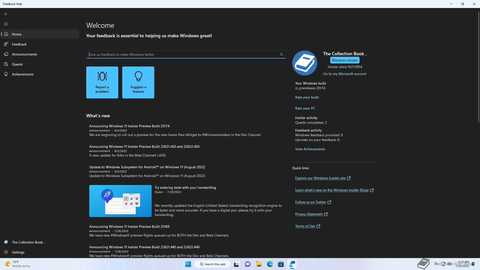Open Explore our Windows Insider site link
The image size is (480, 270).
320,178
